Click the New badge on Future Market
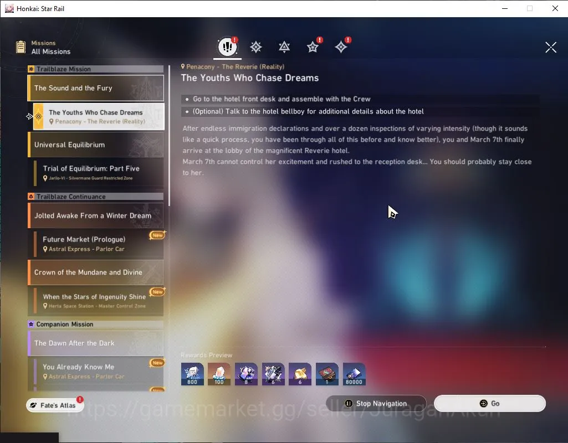568x443 pixels. click(x=157, y=235)
